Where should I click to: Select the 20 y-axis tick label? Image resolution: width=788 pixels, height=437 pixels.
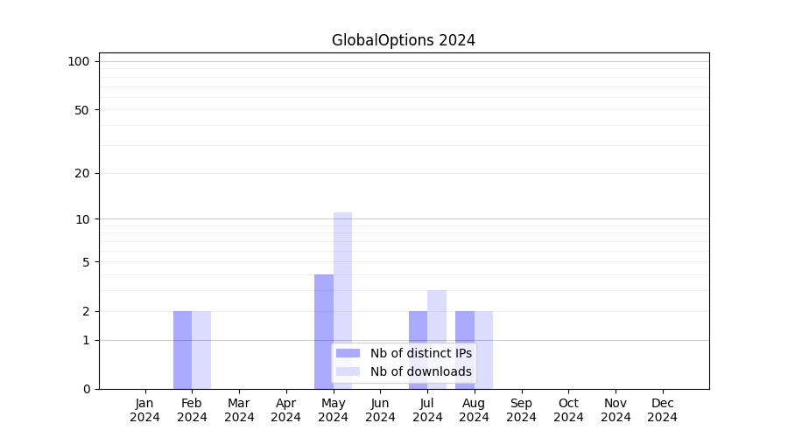82,173
